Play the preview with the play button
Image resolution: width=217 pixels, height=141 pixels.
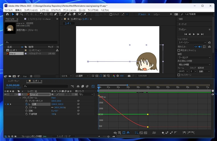194,34
